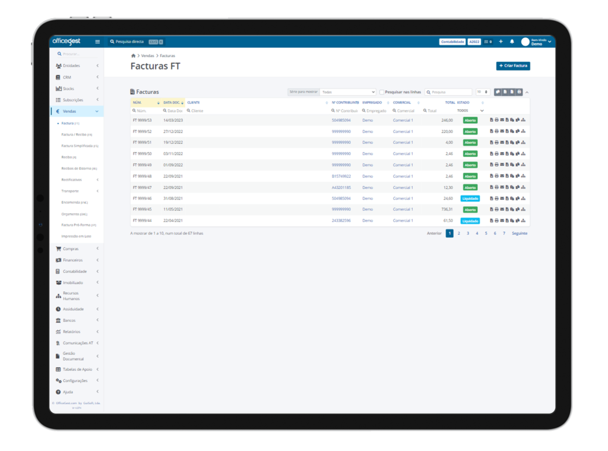Click the Contabilidade top bar button
The width and height of the screenshot is (608, 451).
click(452, 42)
